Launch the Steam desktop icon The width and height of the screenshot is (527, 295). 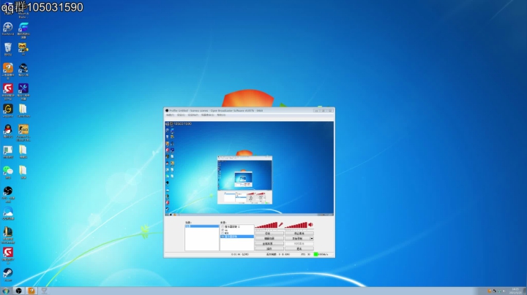pos(8,273)
